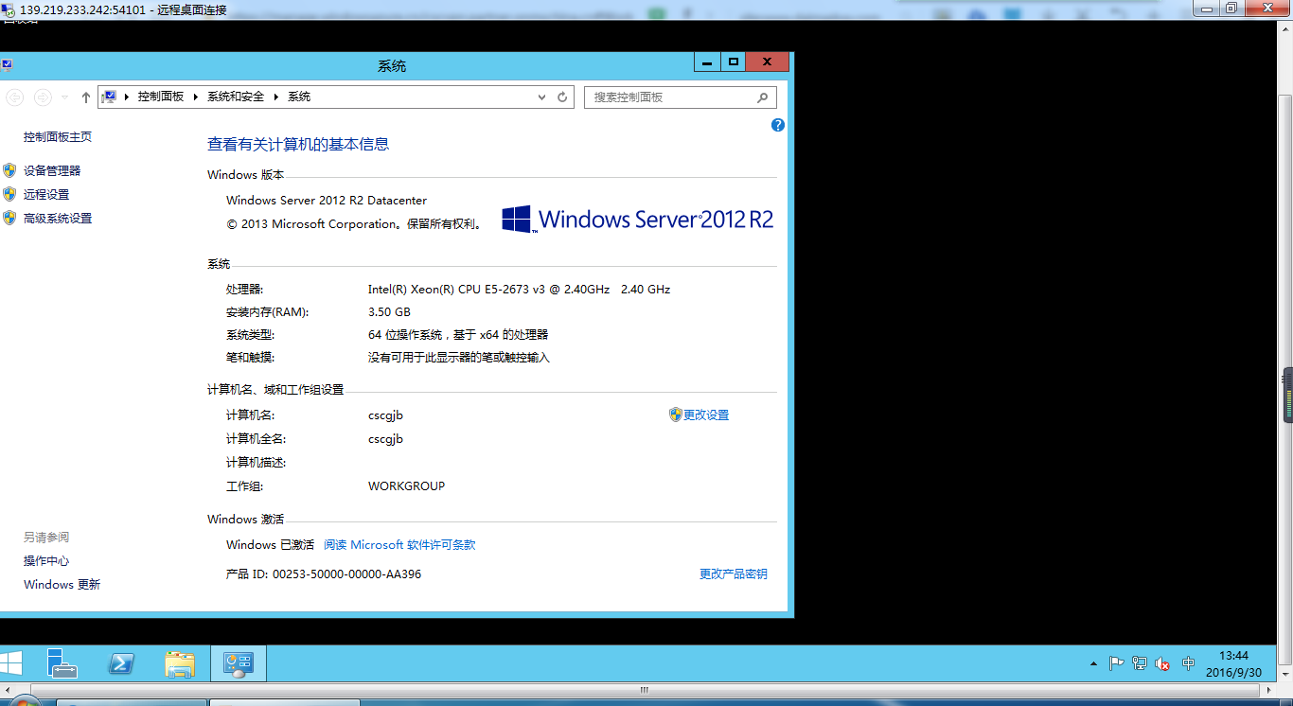
Task: Open File Explorer from the taskbar
Action: point(180,663)
